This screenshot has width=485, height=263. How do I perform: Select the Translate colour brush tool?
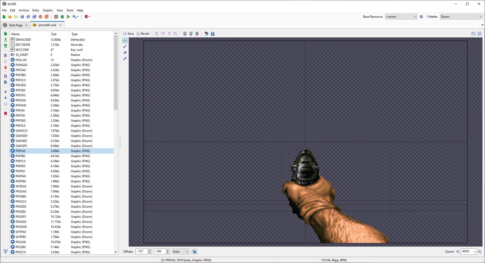(125, 59)
